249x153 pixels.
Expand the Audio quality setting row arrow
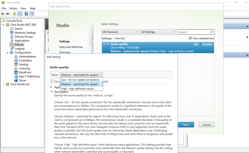click(108, 44)
